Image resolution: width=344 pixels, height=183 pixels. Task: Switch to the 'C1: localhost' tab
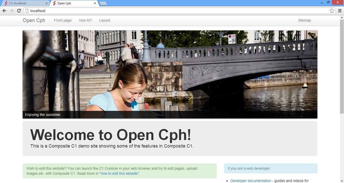(x=23, y=3)
